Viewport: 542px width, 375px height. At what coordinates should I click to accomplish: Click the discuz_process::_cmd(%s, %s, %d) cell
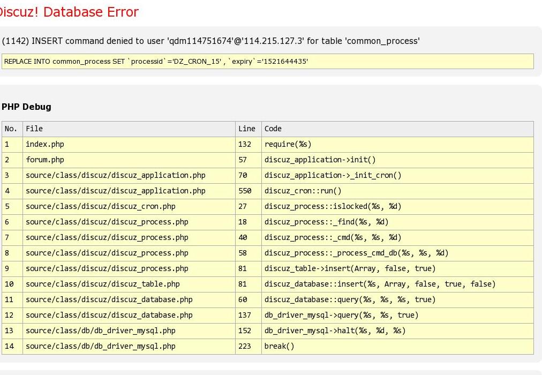tap(397, 238)
